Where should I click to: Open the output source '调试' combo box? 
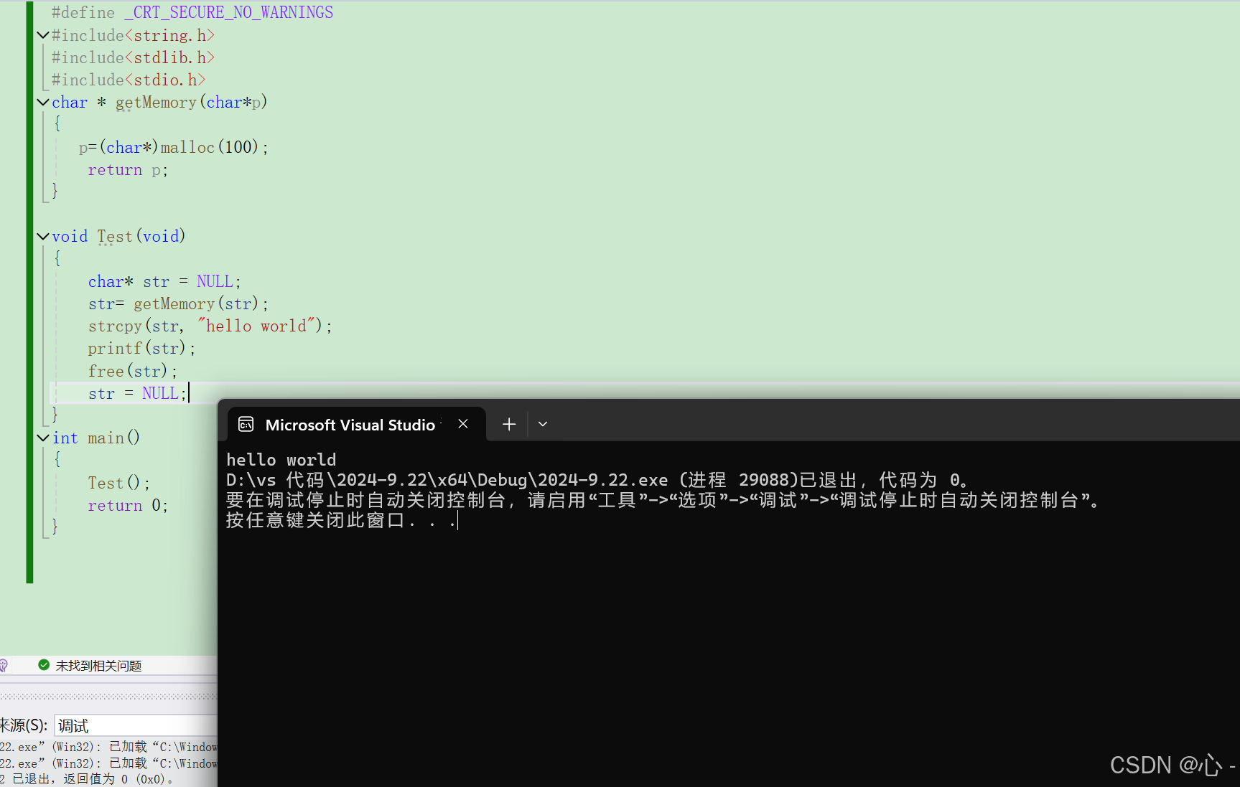tap(136, 725)
